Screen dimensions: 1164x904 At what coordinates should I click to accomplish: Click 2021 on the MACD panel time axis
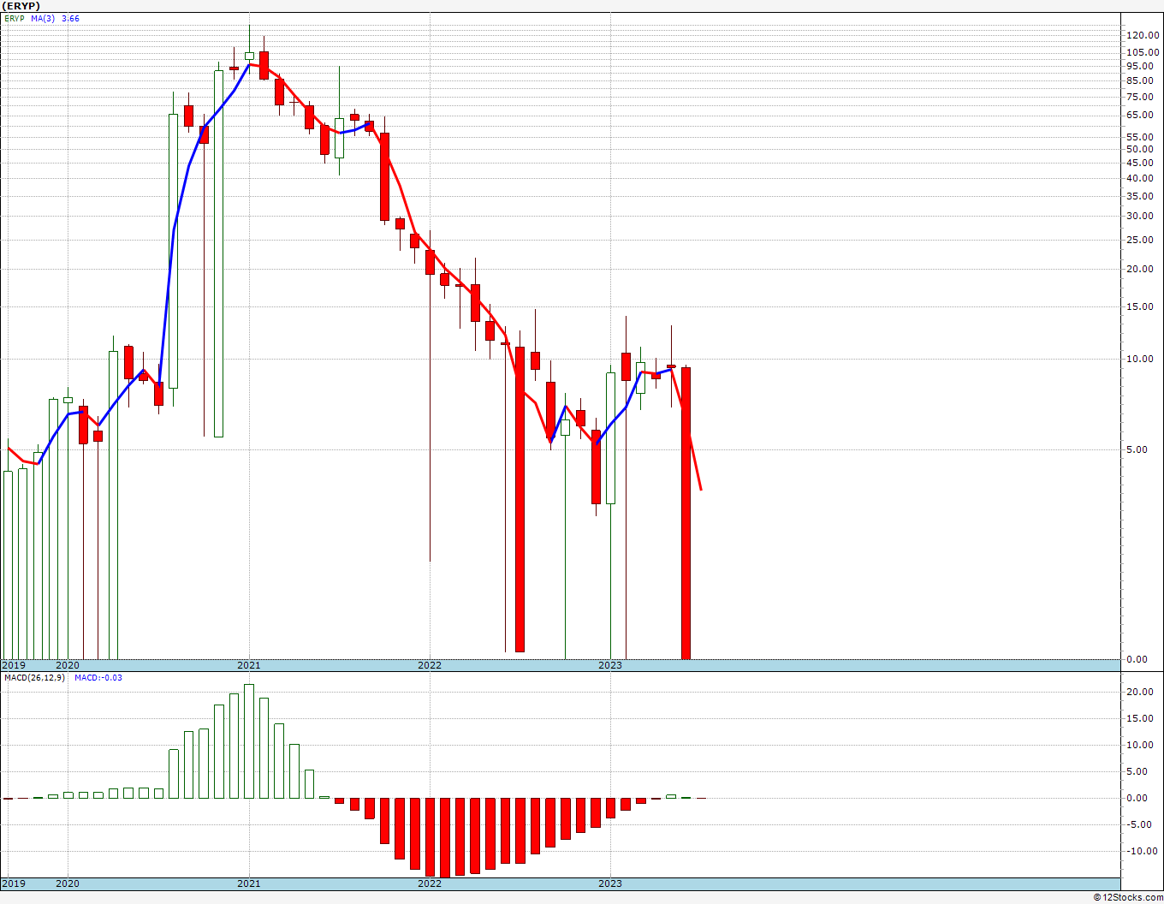(x=249, y=883)
